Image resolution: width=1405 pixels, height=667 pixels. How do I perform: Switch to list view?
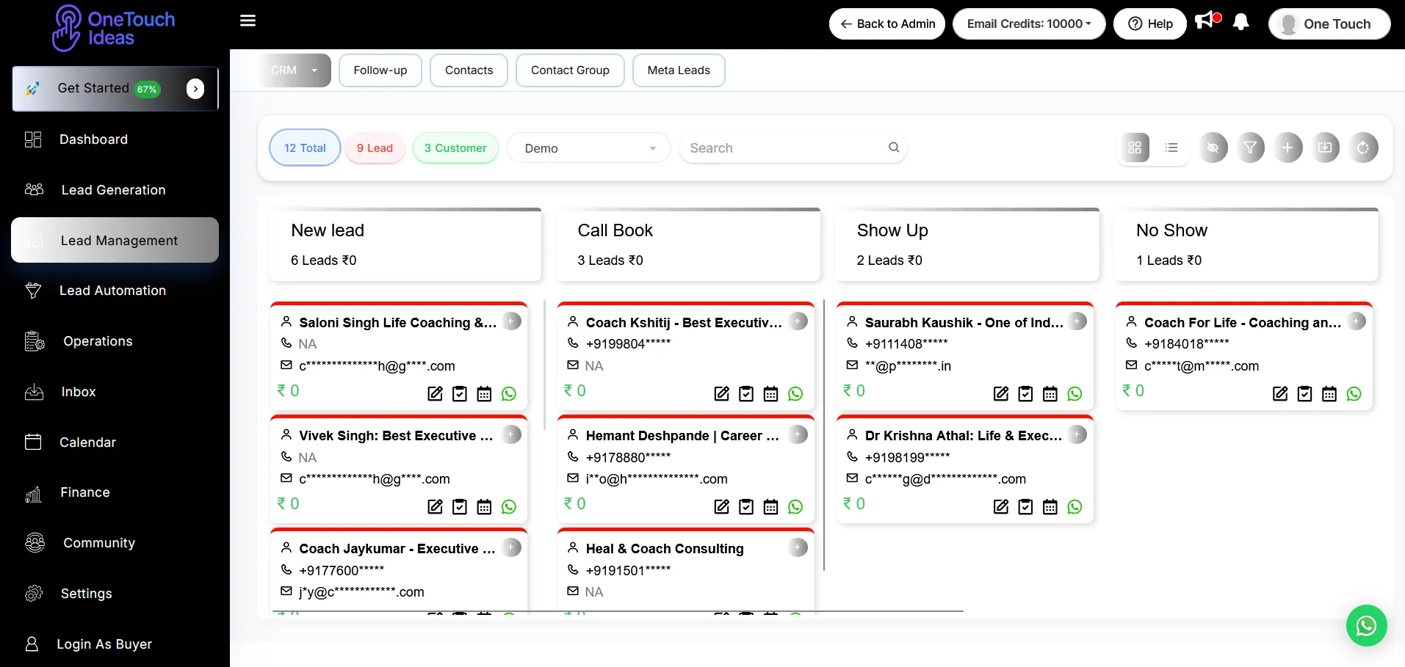click(x=1171, y=148)
